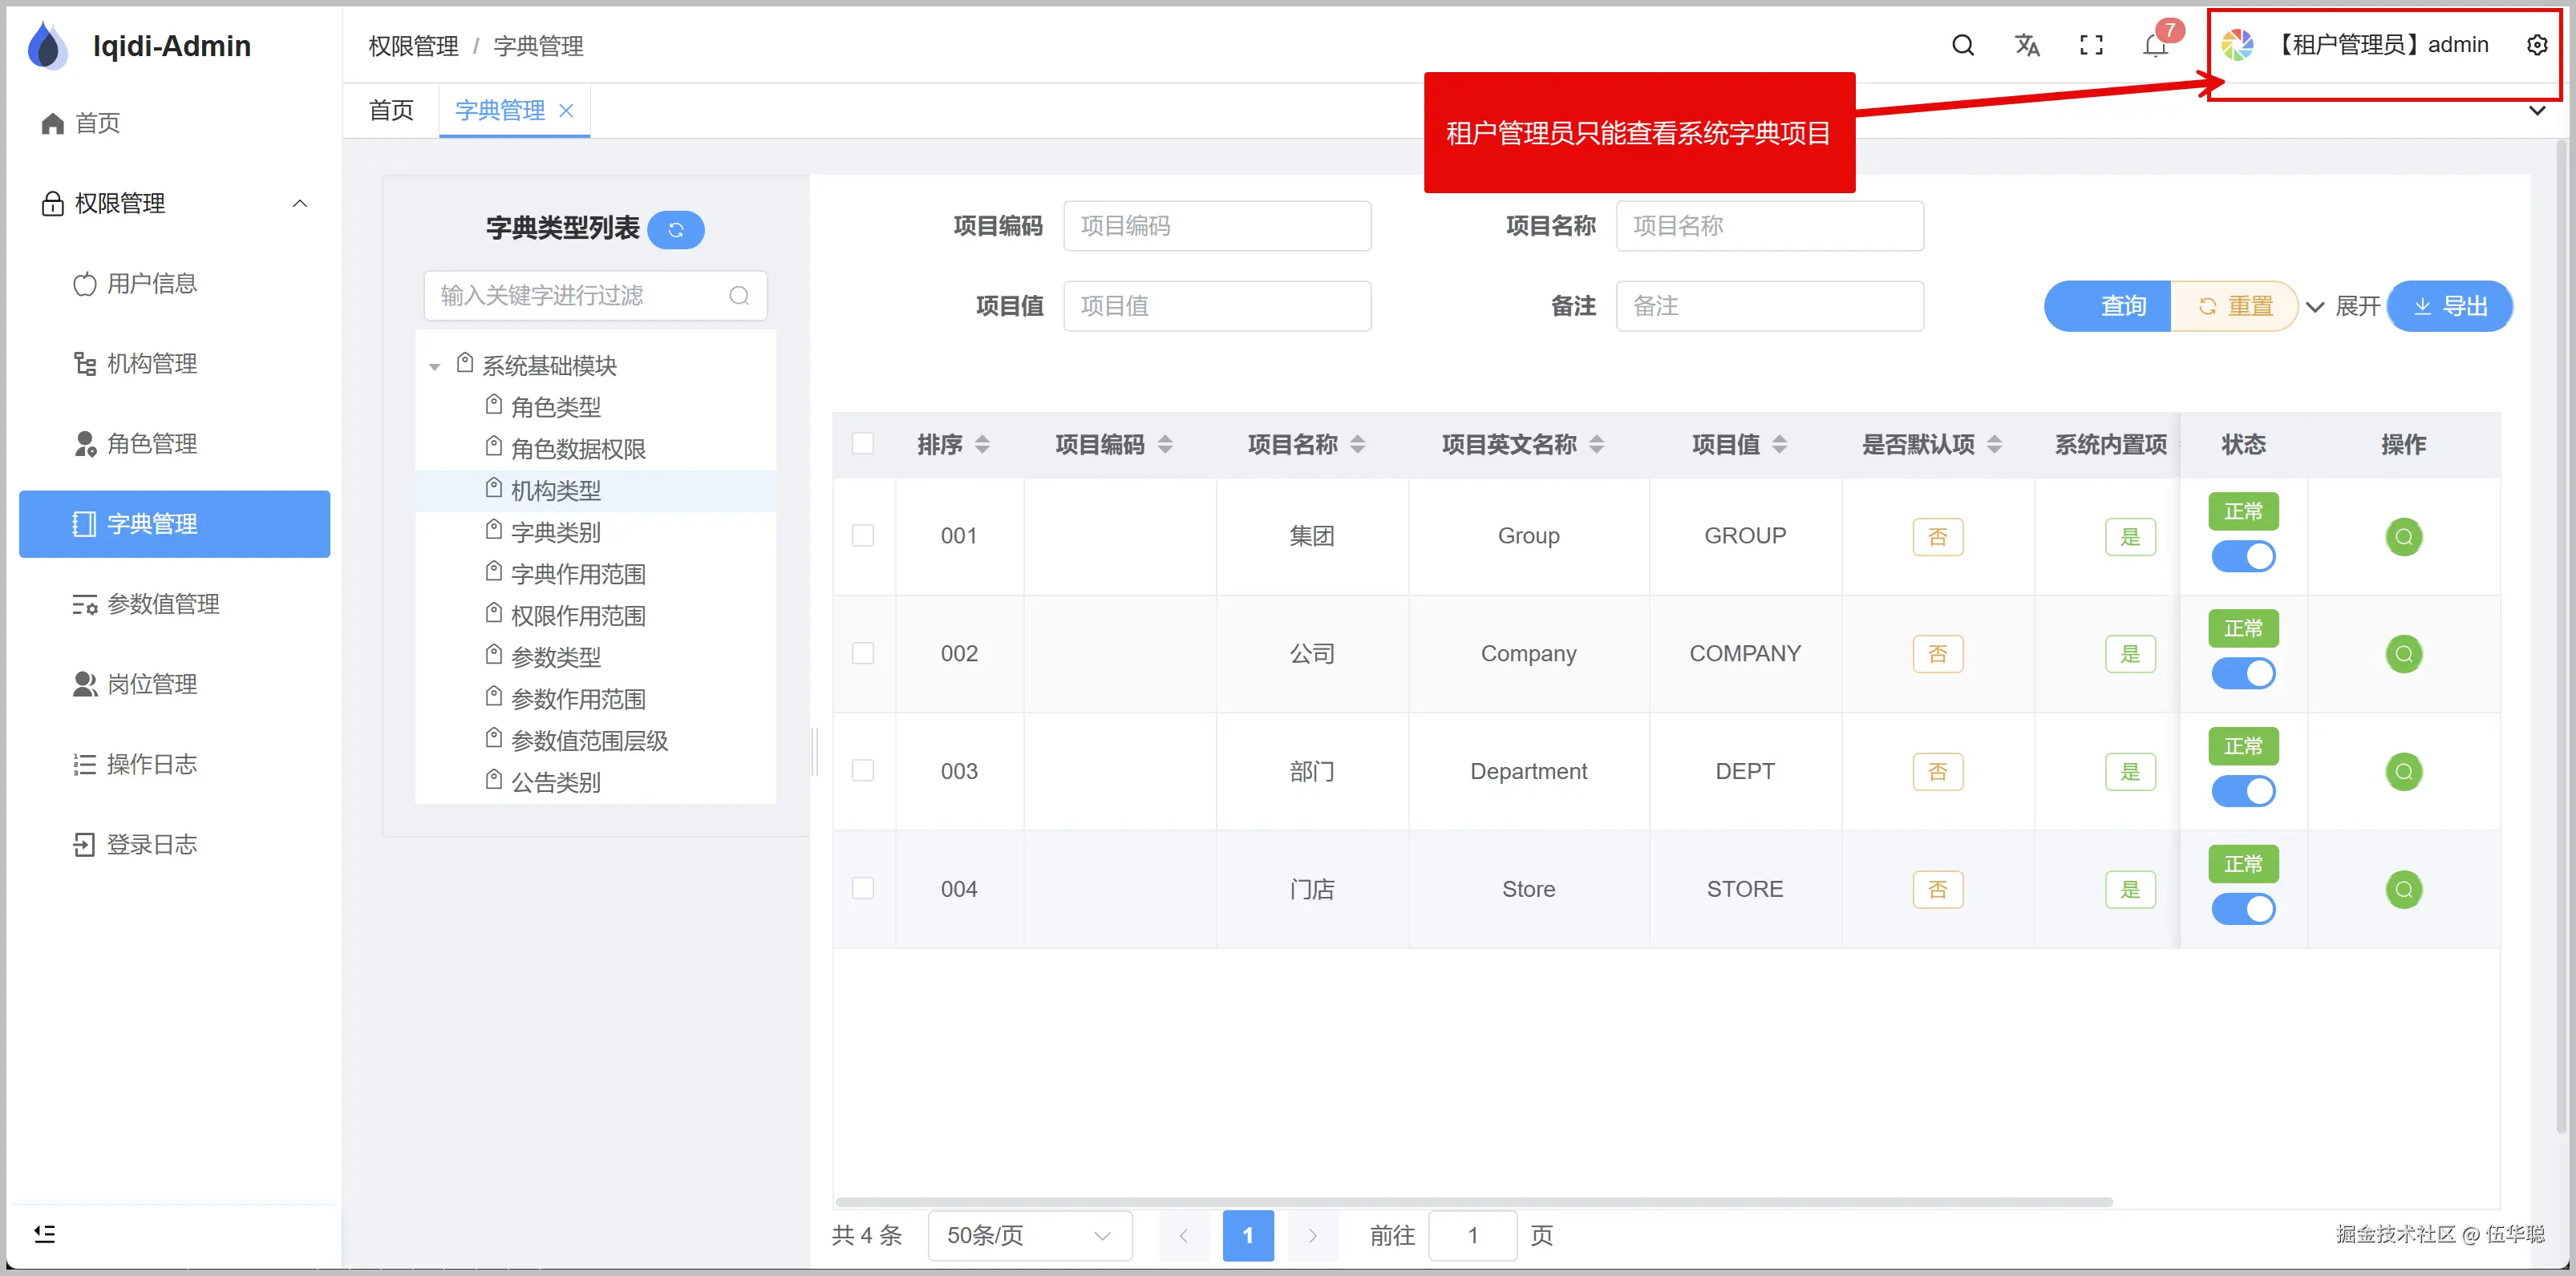Toggle status switch for COMPANY row

(x=2243, y=673)
